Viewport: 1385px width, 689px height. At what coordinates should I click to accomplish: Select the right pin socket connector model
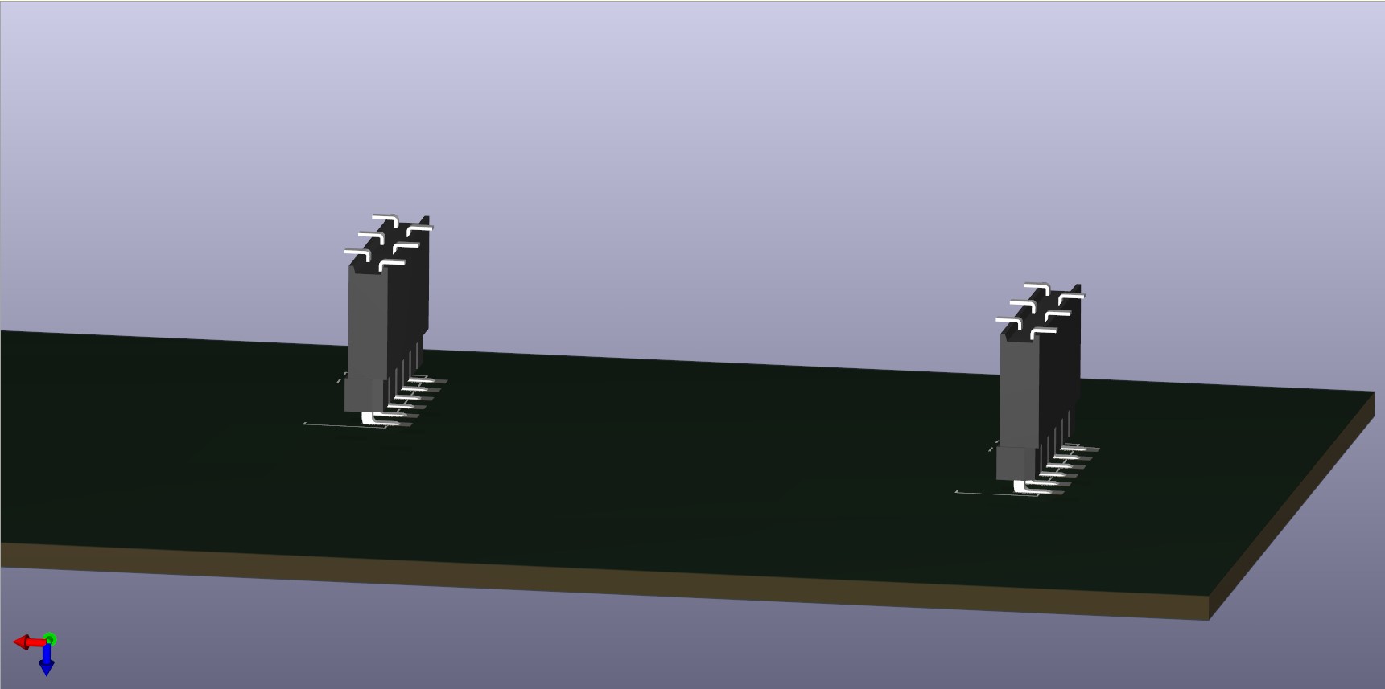click(x=1039, y=391)
